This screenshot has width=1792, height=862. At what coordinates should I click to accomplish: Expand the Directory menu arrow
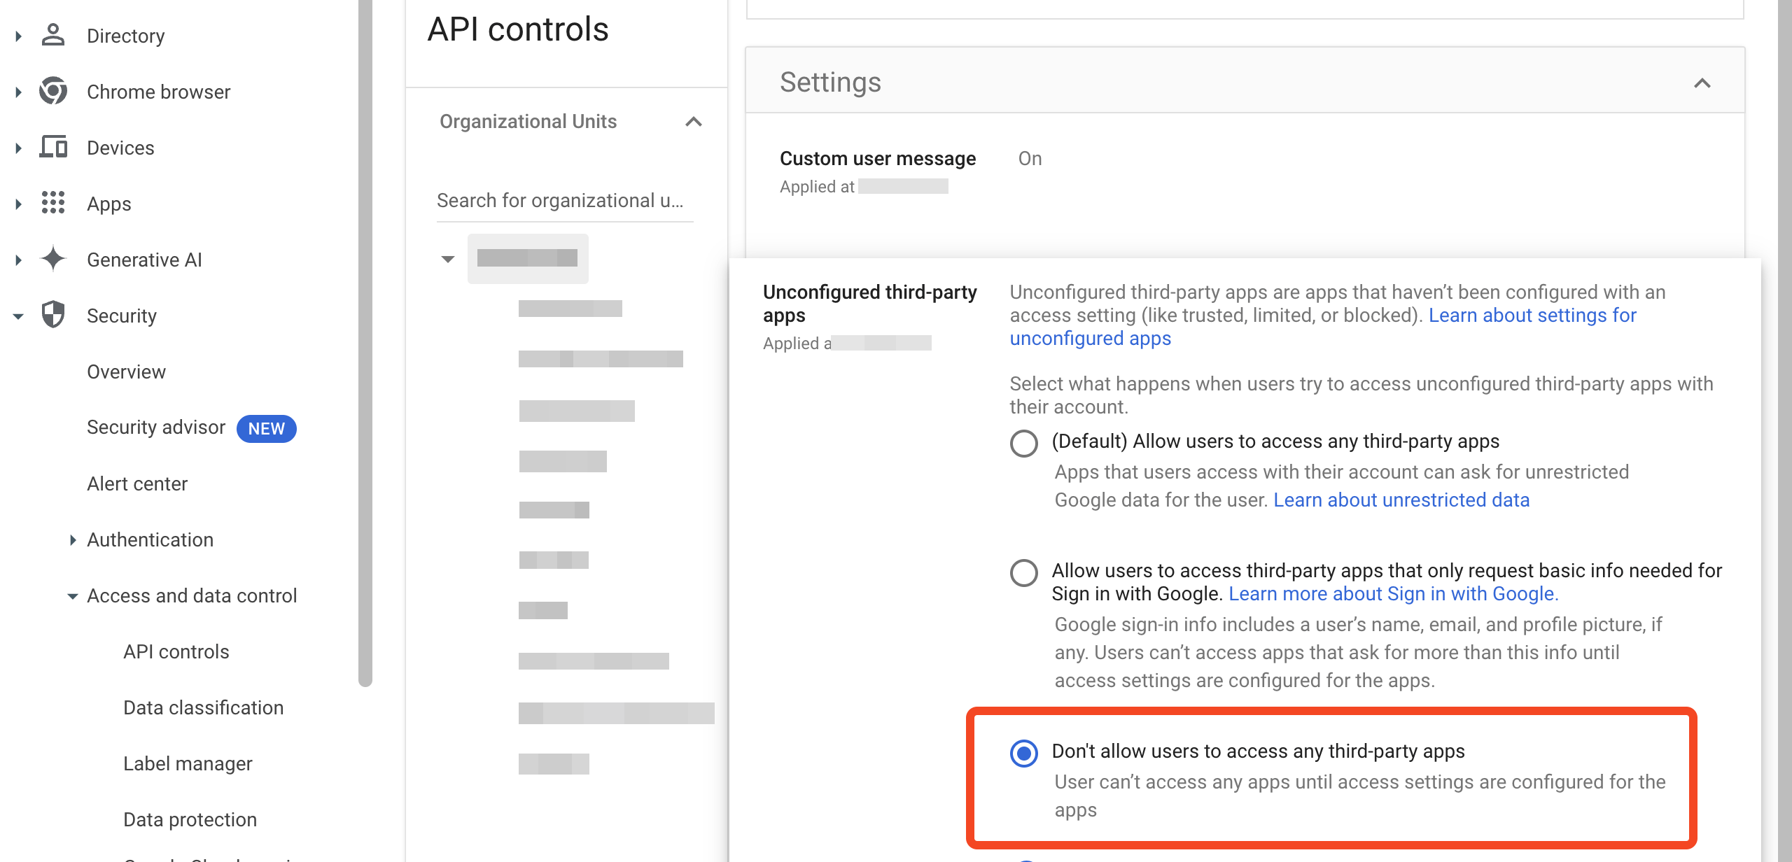[x=18, y=36]
